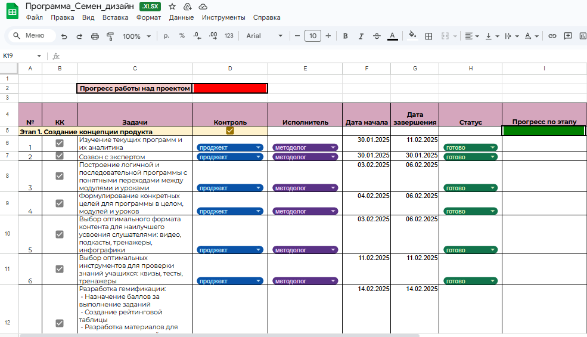Image resolution: width=587 pixels, height=337 pixels.
Task: Open the Справка menu
Action: coord(266,18)
